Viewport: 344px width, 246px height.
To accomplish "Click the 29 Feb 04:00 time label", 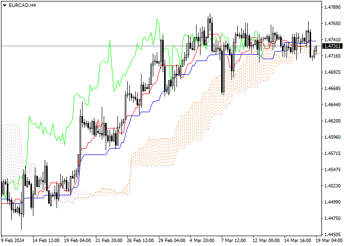I will 172,241.
